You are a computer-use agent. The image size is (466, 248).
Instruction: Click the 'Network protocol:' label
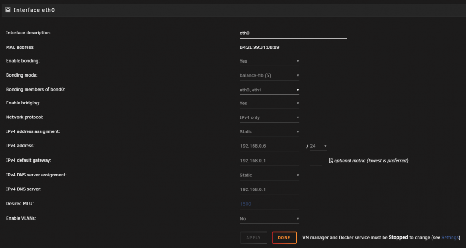(25, 117)
